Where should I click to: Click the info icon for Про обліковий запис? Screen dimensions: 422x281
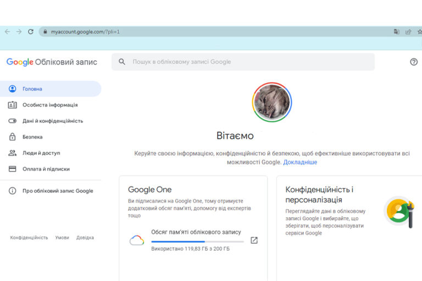point(13,190)
